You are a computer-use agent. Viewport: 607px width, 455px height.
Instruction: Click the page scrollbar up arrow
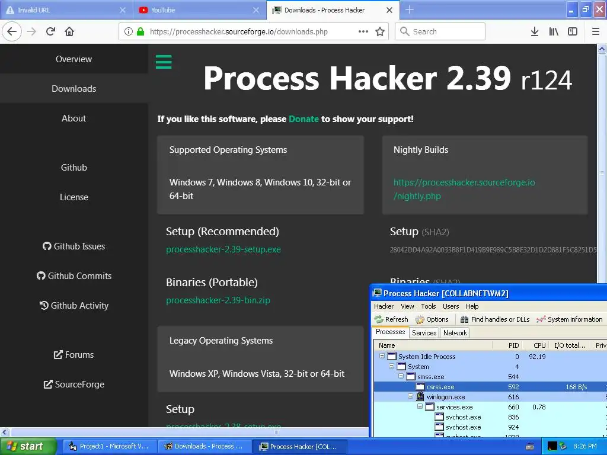(602, 49)
